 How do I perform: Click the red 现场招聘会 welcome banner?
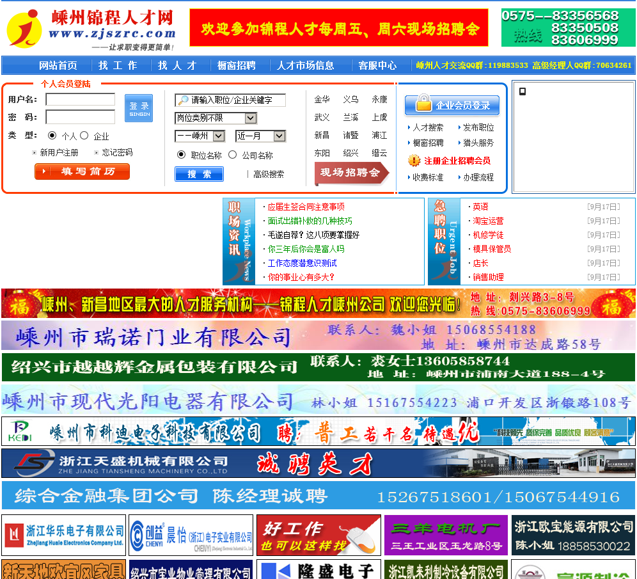click(339, 28)
